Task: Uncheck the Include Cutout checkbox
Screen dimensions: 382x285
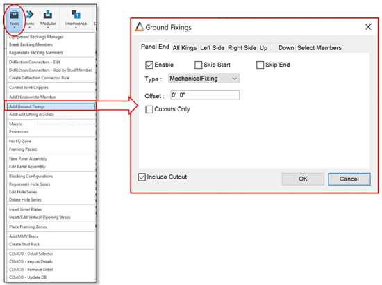Action: pos(142,177)
